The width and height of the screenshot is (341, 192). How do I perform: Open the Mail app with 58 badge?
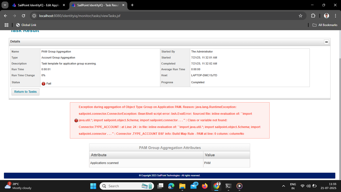coord(194,186)
